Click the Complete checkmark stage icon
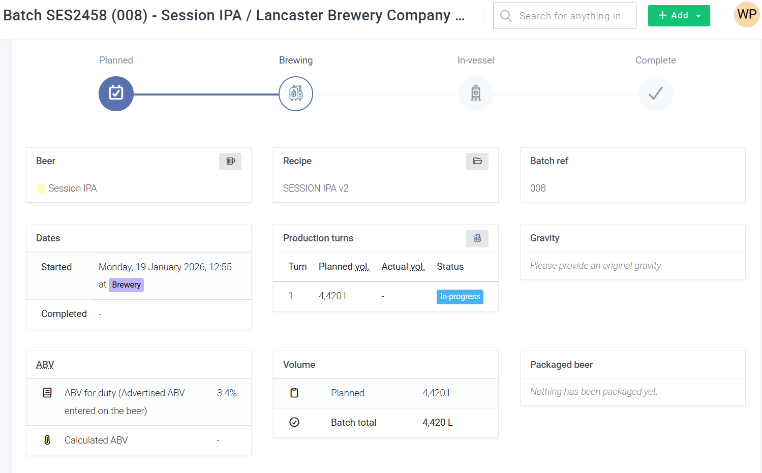762x473 pixels. [656, 93]
